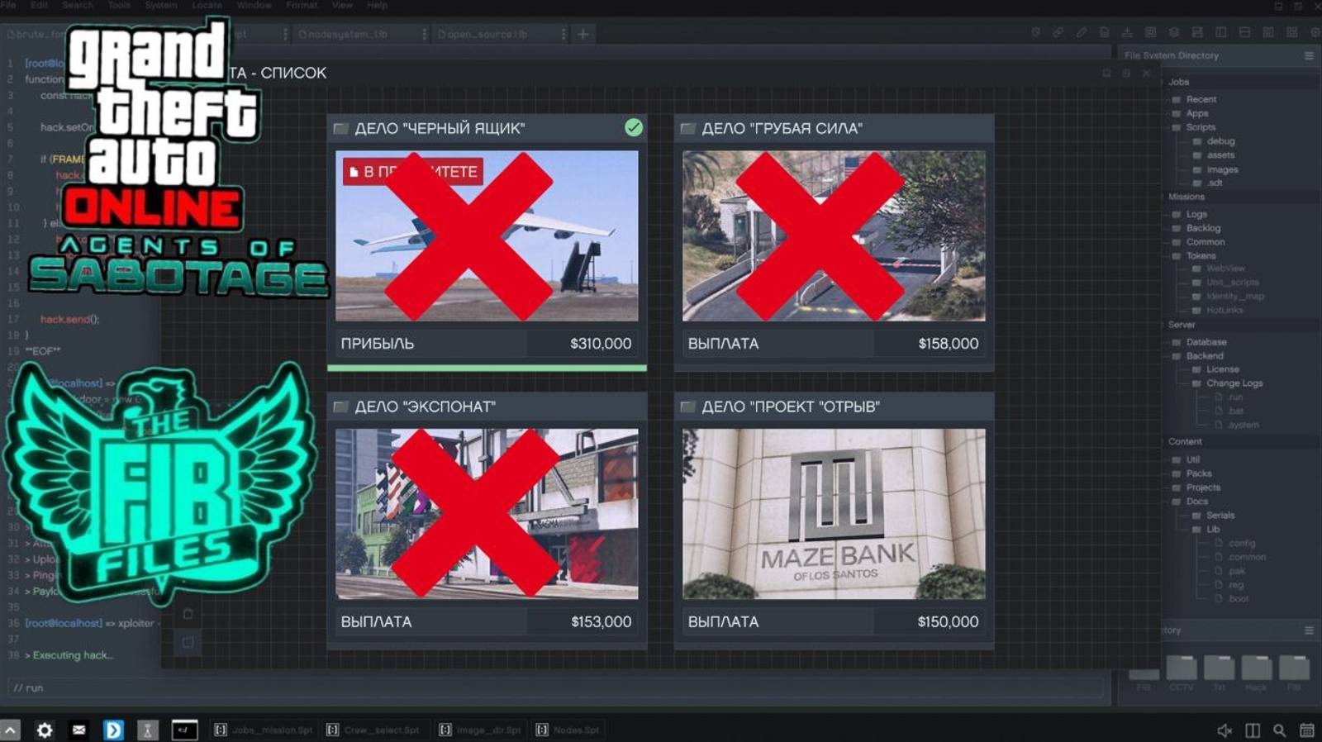Open the Backlog folder
Viewport: 1322px width, 742px height.
pos(1196,228)
